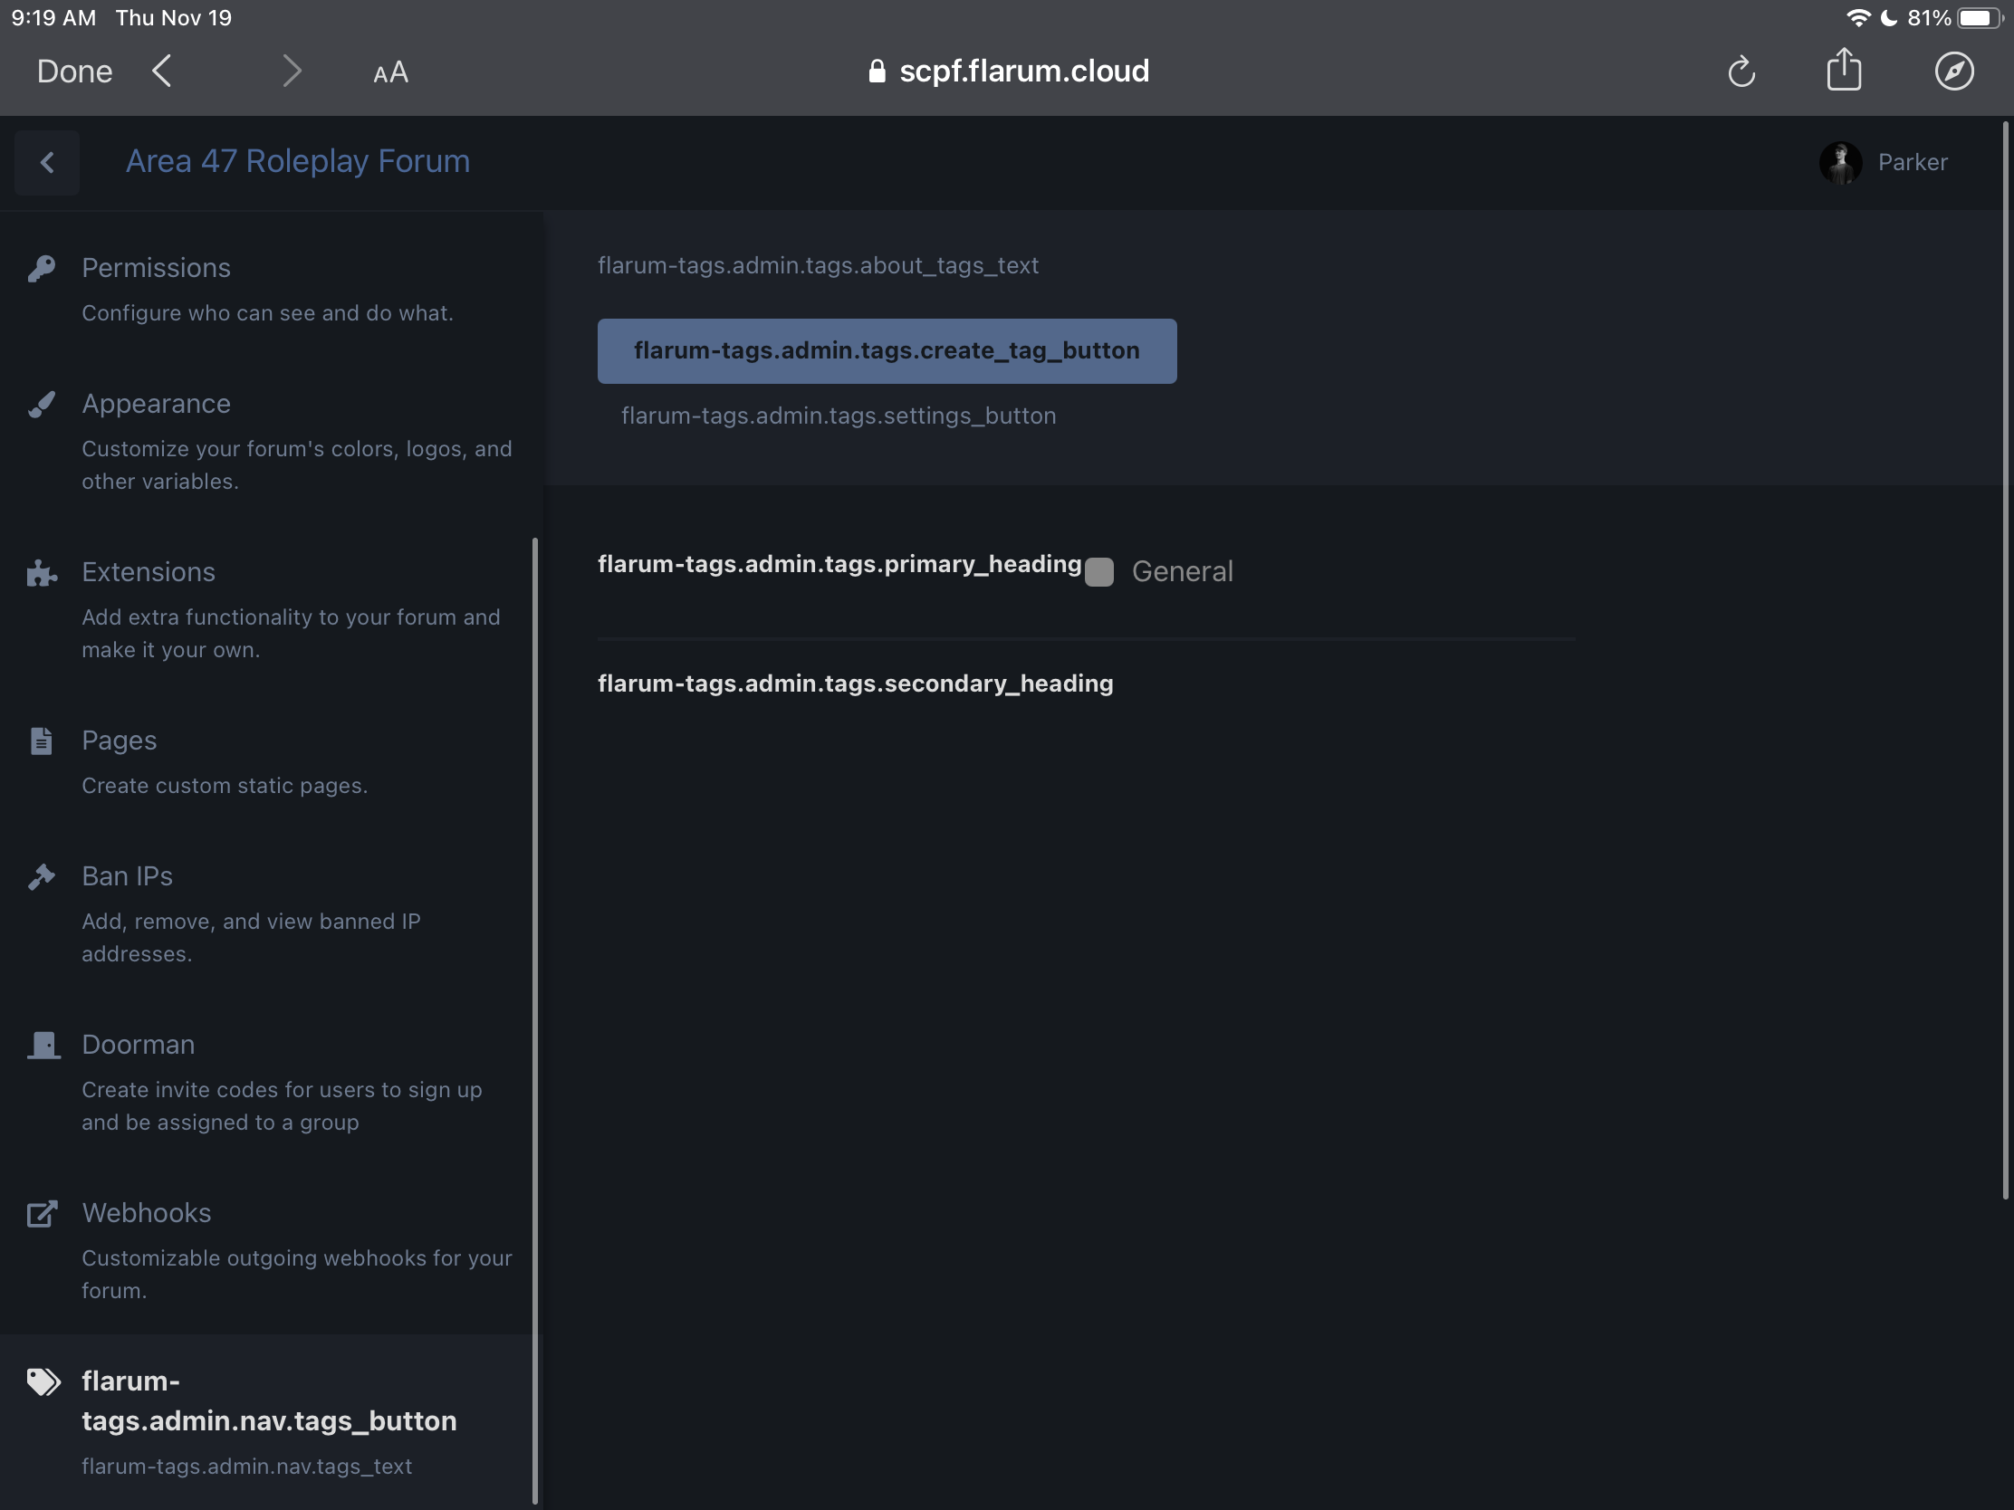Select the Ban IPs gavel icon
This screenshot has height=1510, width=2014.
coord(42,875)
